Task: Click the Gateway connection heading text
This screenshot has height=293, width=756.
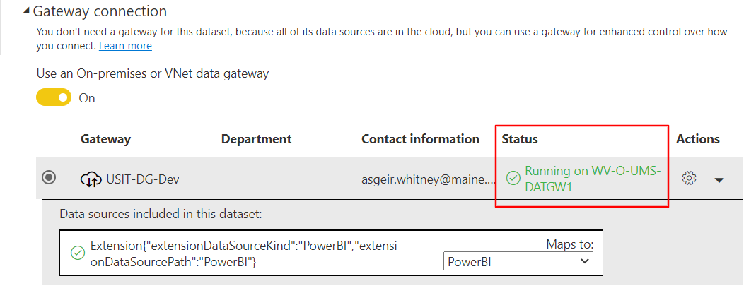Action: [x=100, y=11]
